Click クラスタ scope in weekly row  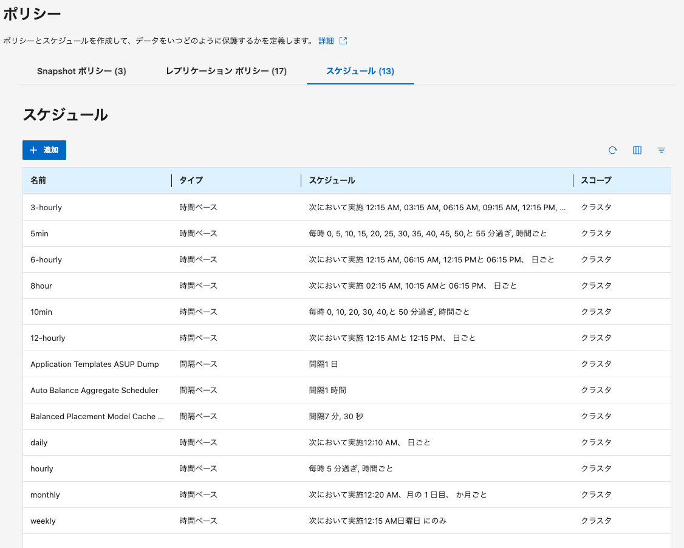[596, 521]
